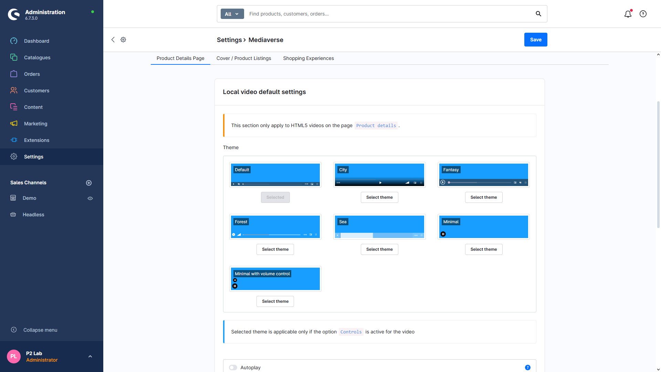Open the help question mark icon
Screen dimensions: 661x372
643,14
